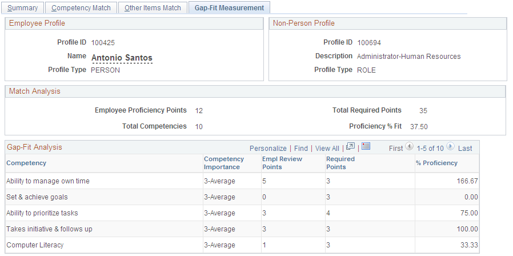Sort by Competency Importance column header

(x=224, y=163)
